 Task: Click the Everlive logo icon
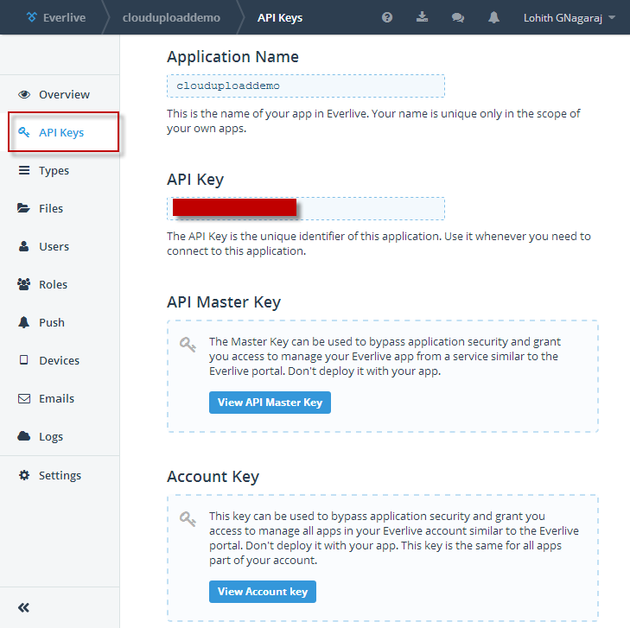point(32,17)
